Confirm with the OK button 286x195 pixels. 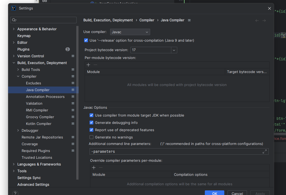coord(215,193)
